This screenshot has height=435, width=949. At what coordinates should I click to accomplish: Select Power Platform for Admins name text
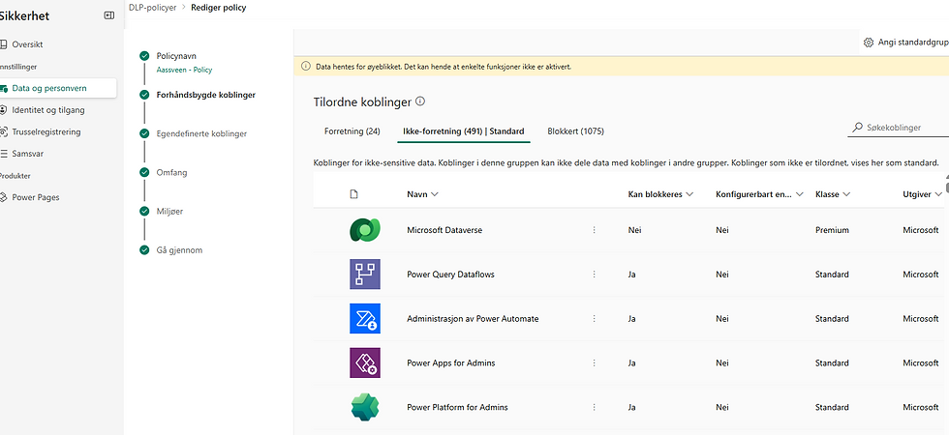click(457, 407)
